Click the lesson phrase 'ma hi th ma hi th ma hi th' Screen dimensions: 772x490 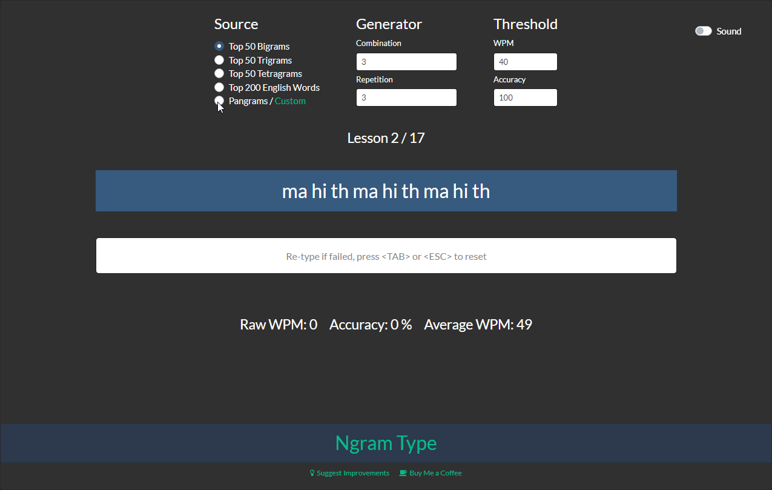[x=386, y=191]
